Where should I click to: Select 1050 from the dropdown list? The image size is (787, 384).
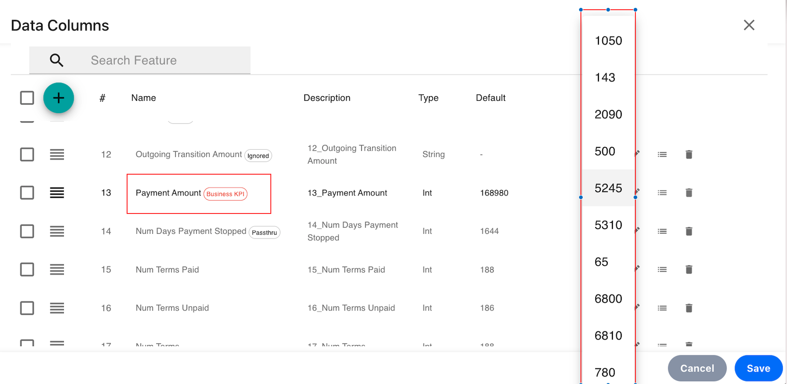click(608, 41)
